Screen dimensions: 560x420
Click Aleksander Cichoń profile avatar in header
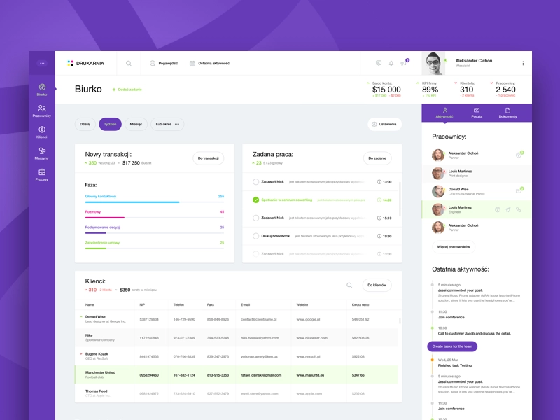(x=433, y=63)
